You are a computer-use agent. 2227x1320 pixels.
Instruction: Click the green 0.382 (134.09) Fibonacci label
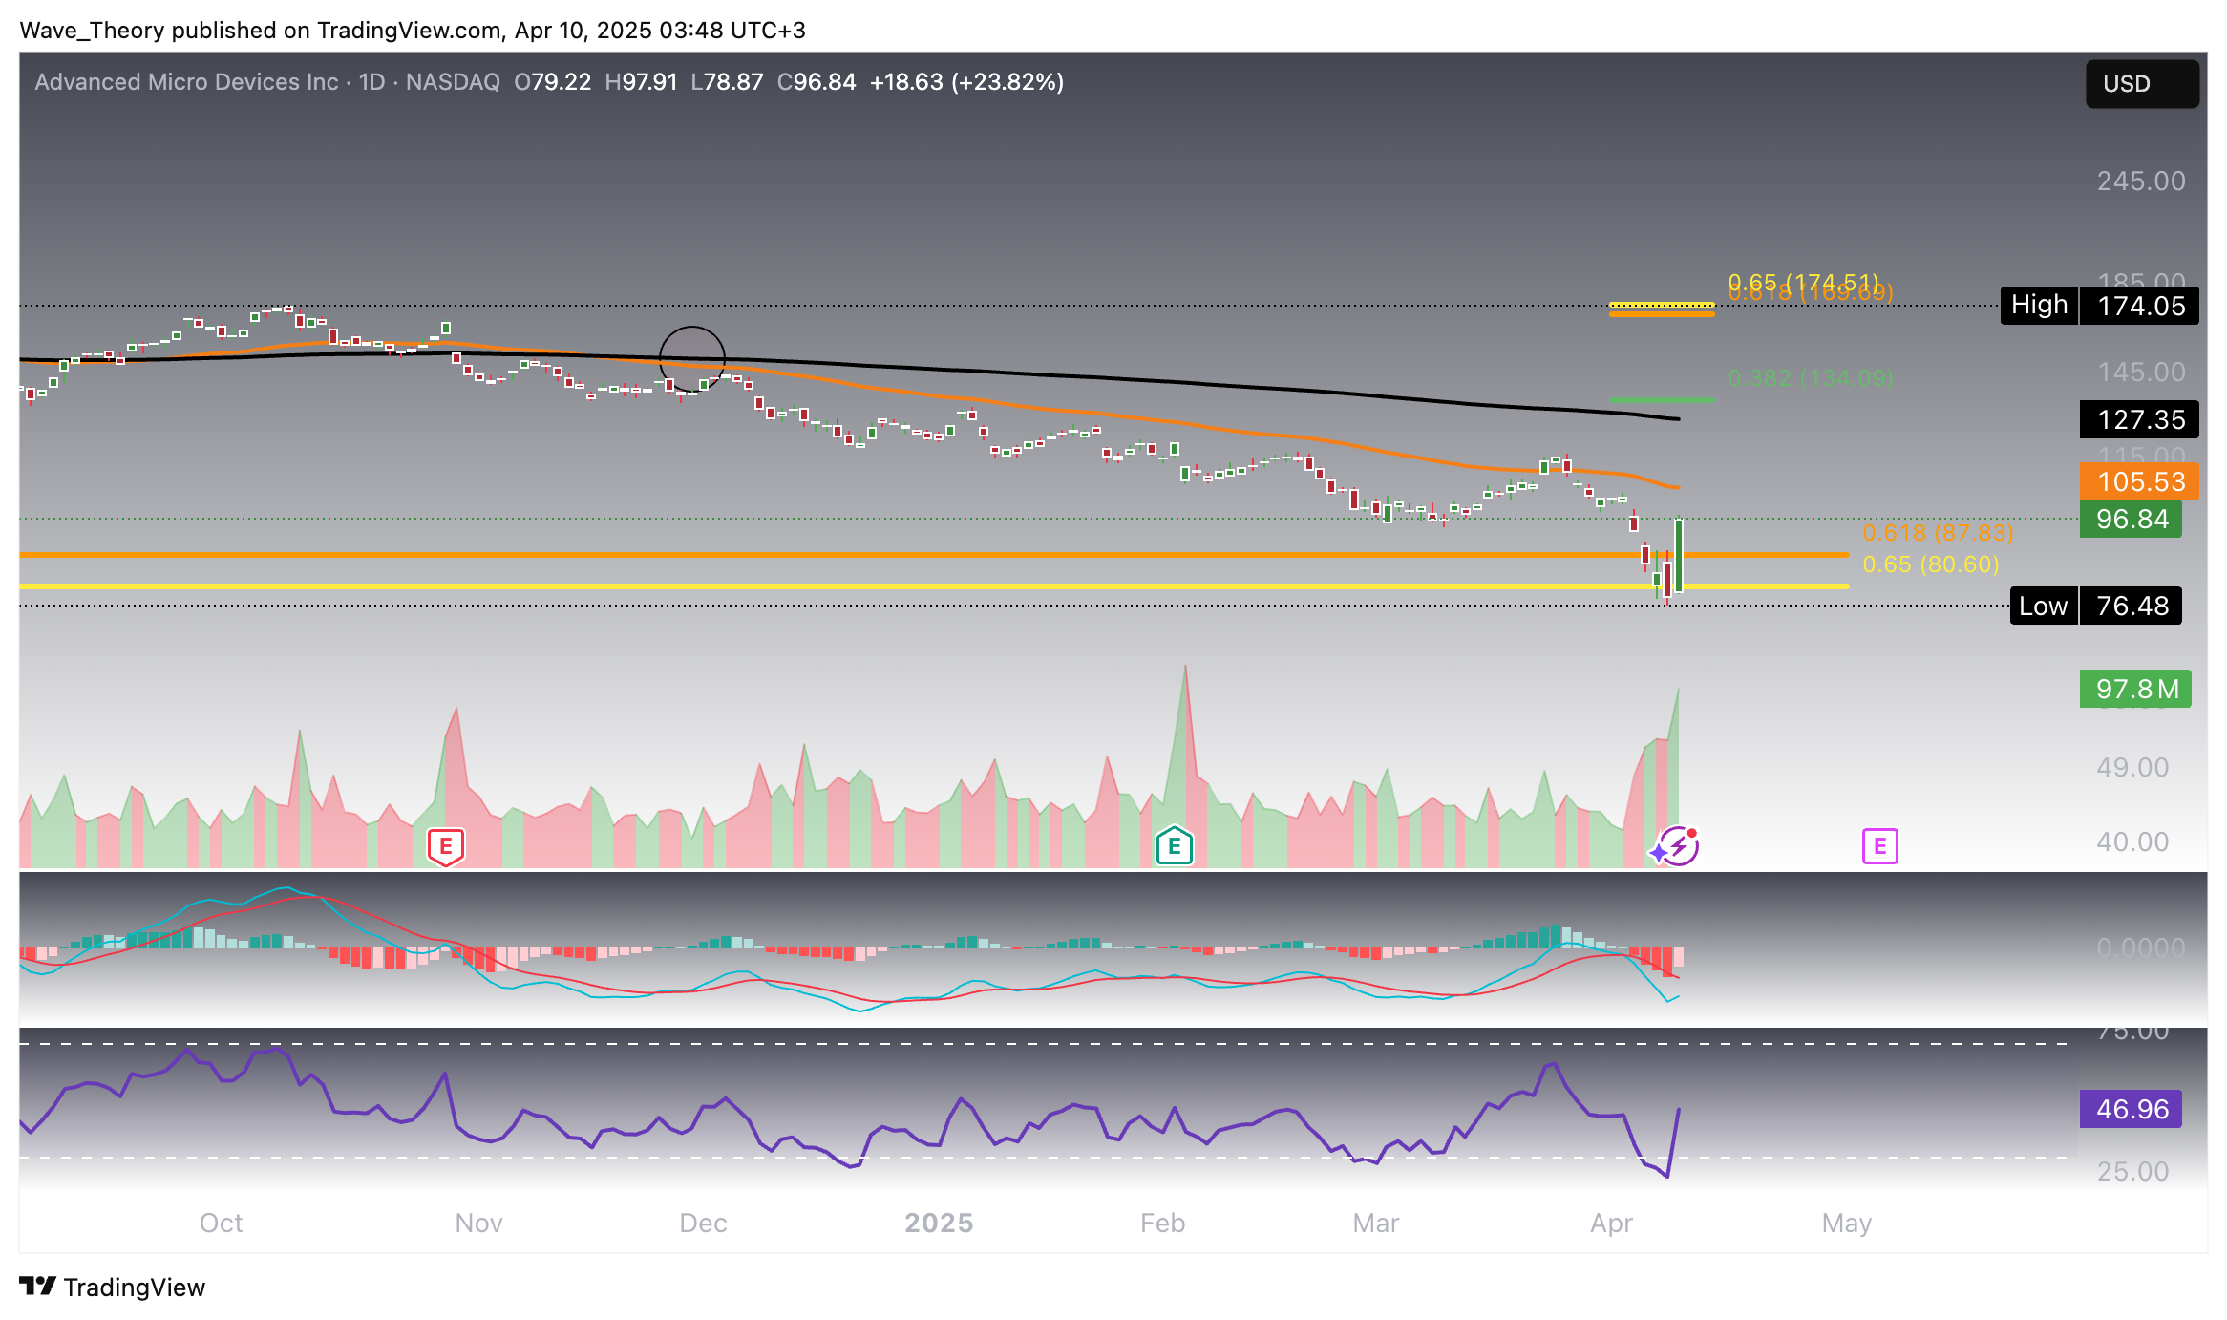1811,378
